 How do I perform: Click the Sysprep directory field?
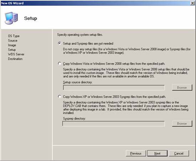[x=113, y=124]
